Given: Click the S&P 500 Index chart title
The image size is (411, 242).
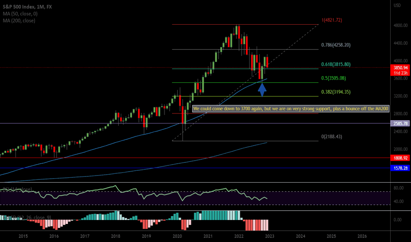Looking at the screenshot, I should pos(27,7).
